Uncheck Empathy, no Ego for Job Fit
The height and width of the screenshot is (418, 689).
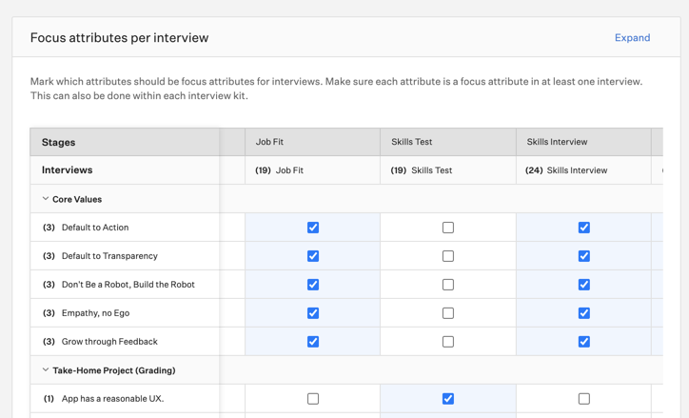click(313, 313)
